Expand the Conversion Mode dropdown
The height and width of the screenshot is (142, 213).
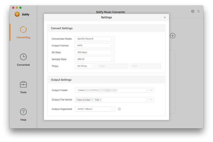pos(95,39)
